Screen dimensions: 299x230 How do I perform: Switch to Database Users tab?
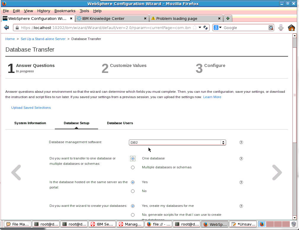(x=120, y=123)
